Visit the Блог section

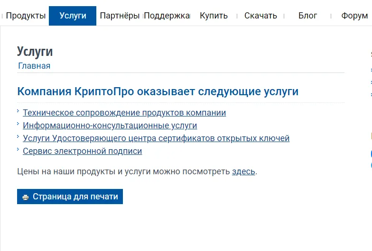(307, 16)
